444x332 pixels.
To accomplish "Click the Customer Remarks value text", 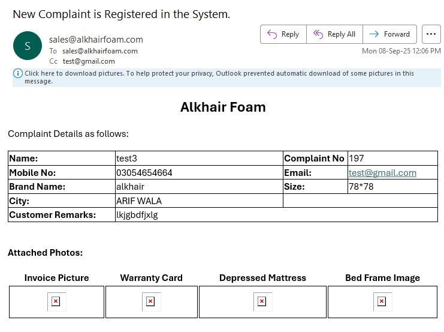I will pos(137,215).
